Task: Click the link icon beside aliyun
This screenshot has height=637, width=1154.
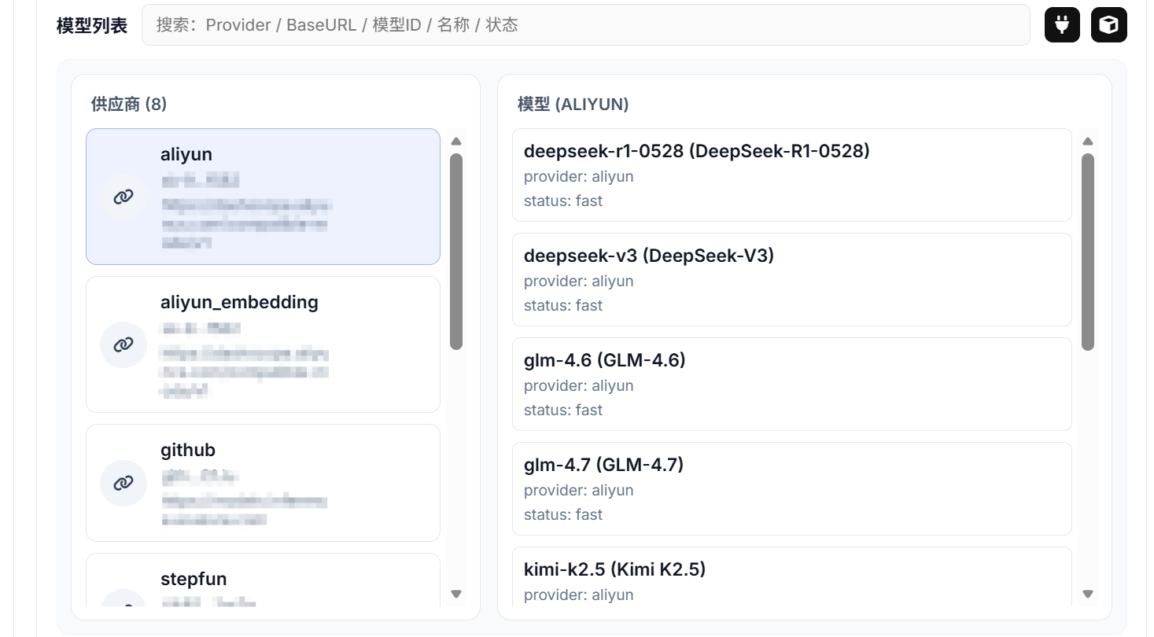Action: (124, 197)
